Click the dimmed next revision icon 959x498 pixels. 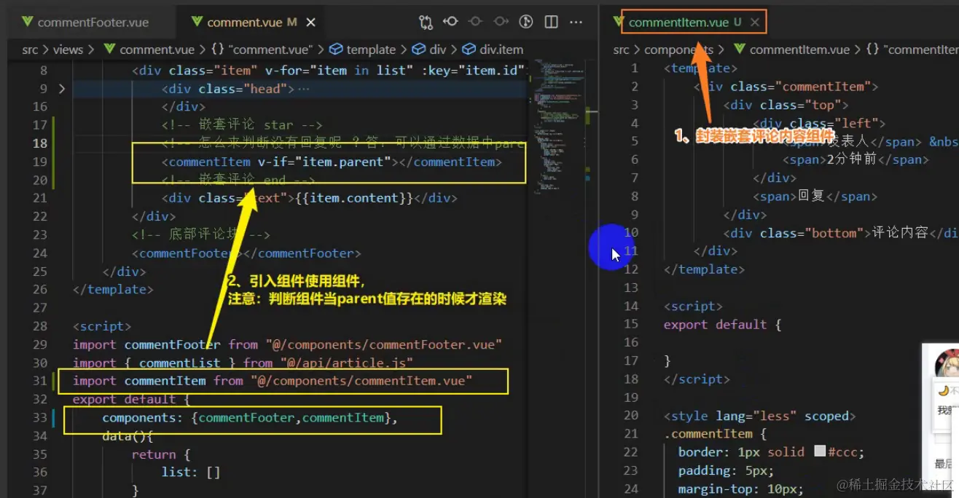pos(501,22)
